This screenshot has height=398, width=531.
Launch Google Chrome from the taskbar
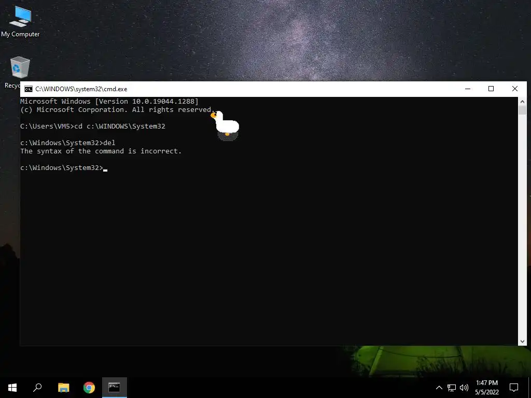pos(89,388)
